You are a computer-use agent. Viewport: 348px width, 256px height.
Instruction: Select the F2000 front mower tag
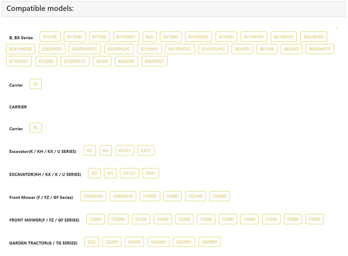(96, 219)
